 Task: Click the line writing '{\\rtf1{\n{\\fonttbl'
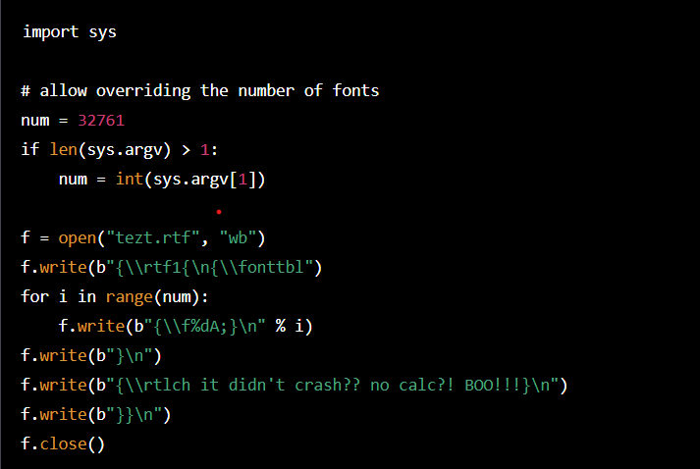(172, 268)
